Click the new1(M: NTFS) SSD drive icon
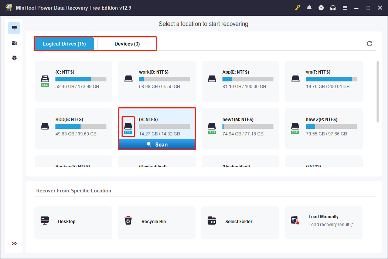This screenshot has height=259, width=388. (212, 128)
